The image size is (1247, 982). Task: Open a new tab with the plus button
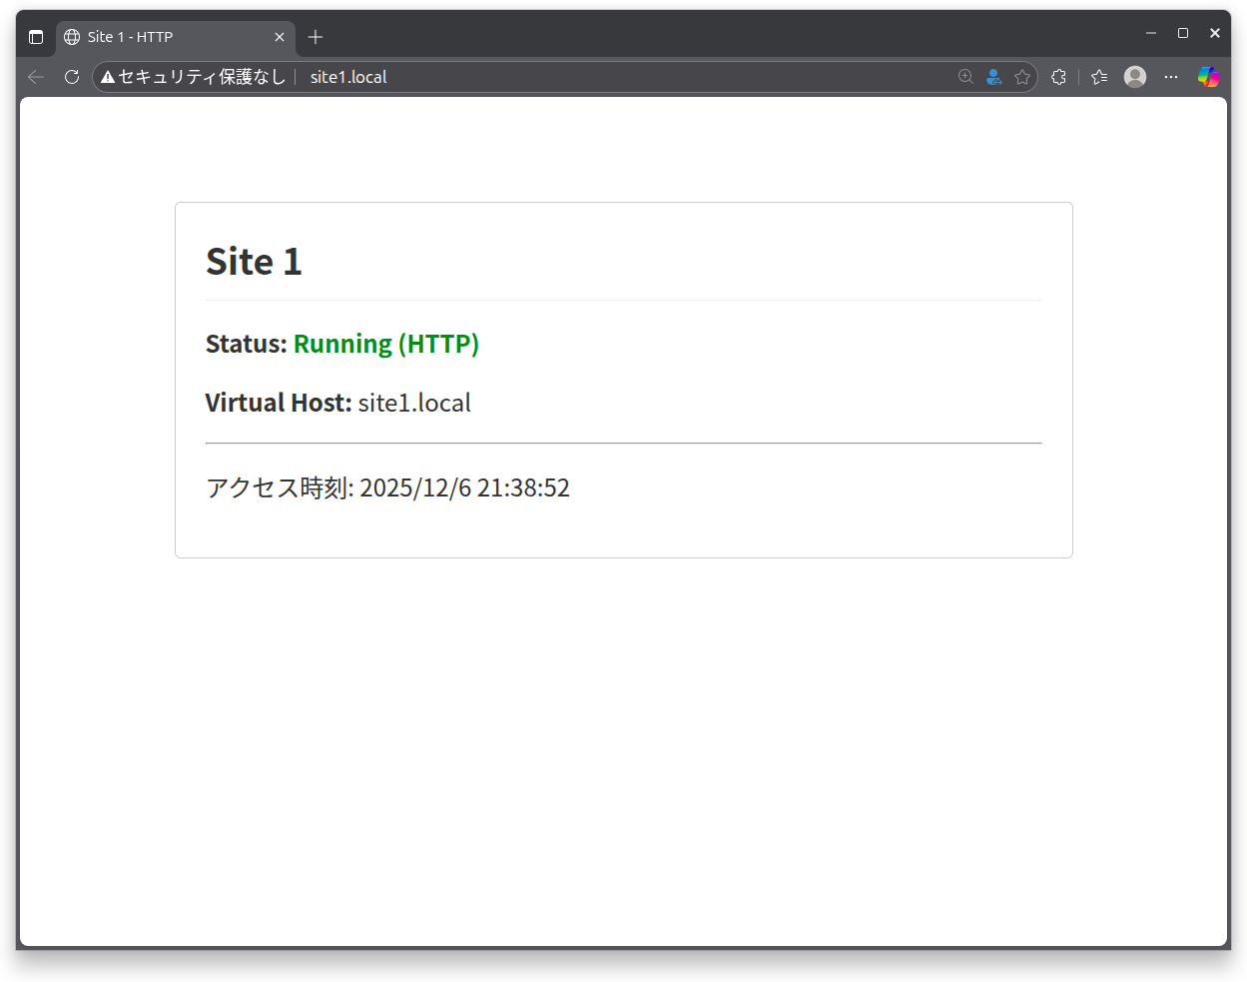[315, 37]
